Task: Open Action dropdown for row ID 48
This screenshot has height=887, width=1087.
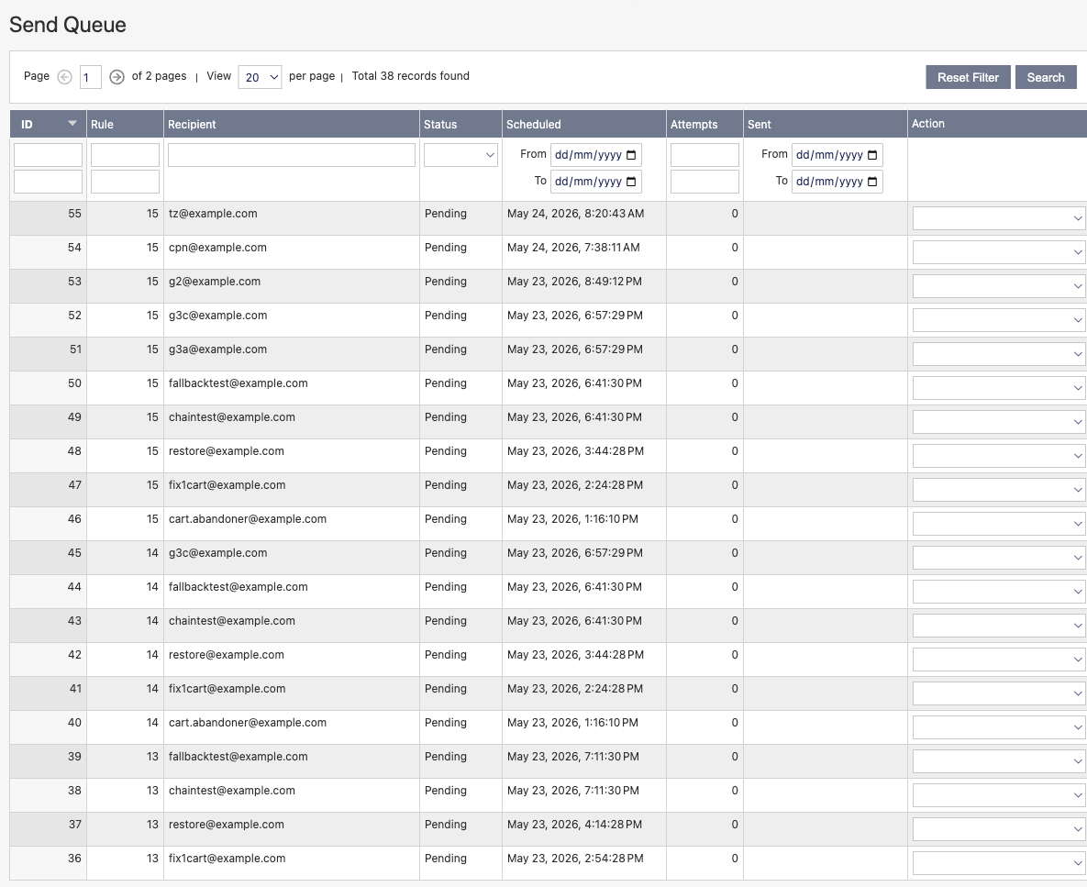Action: click(999, 456)
